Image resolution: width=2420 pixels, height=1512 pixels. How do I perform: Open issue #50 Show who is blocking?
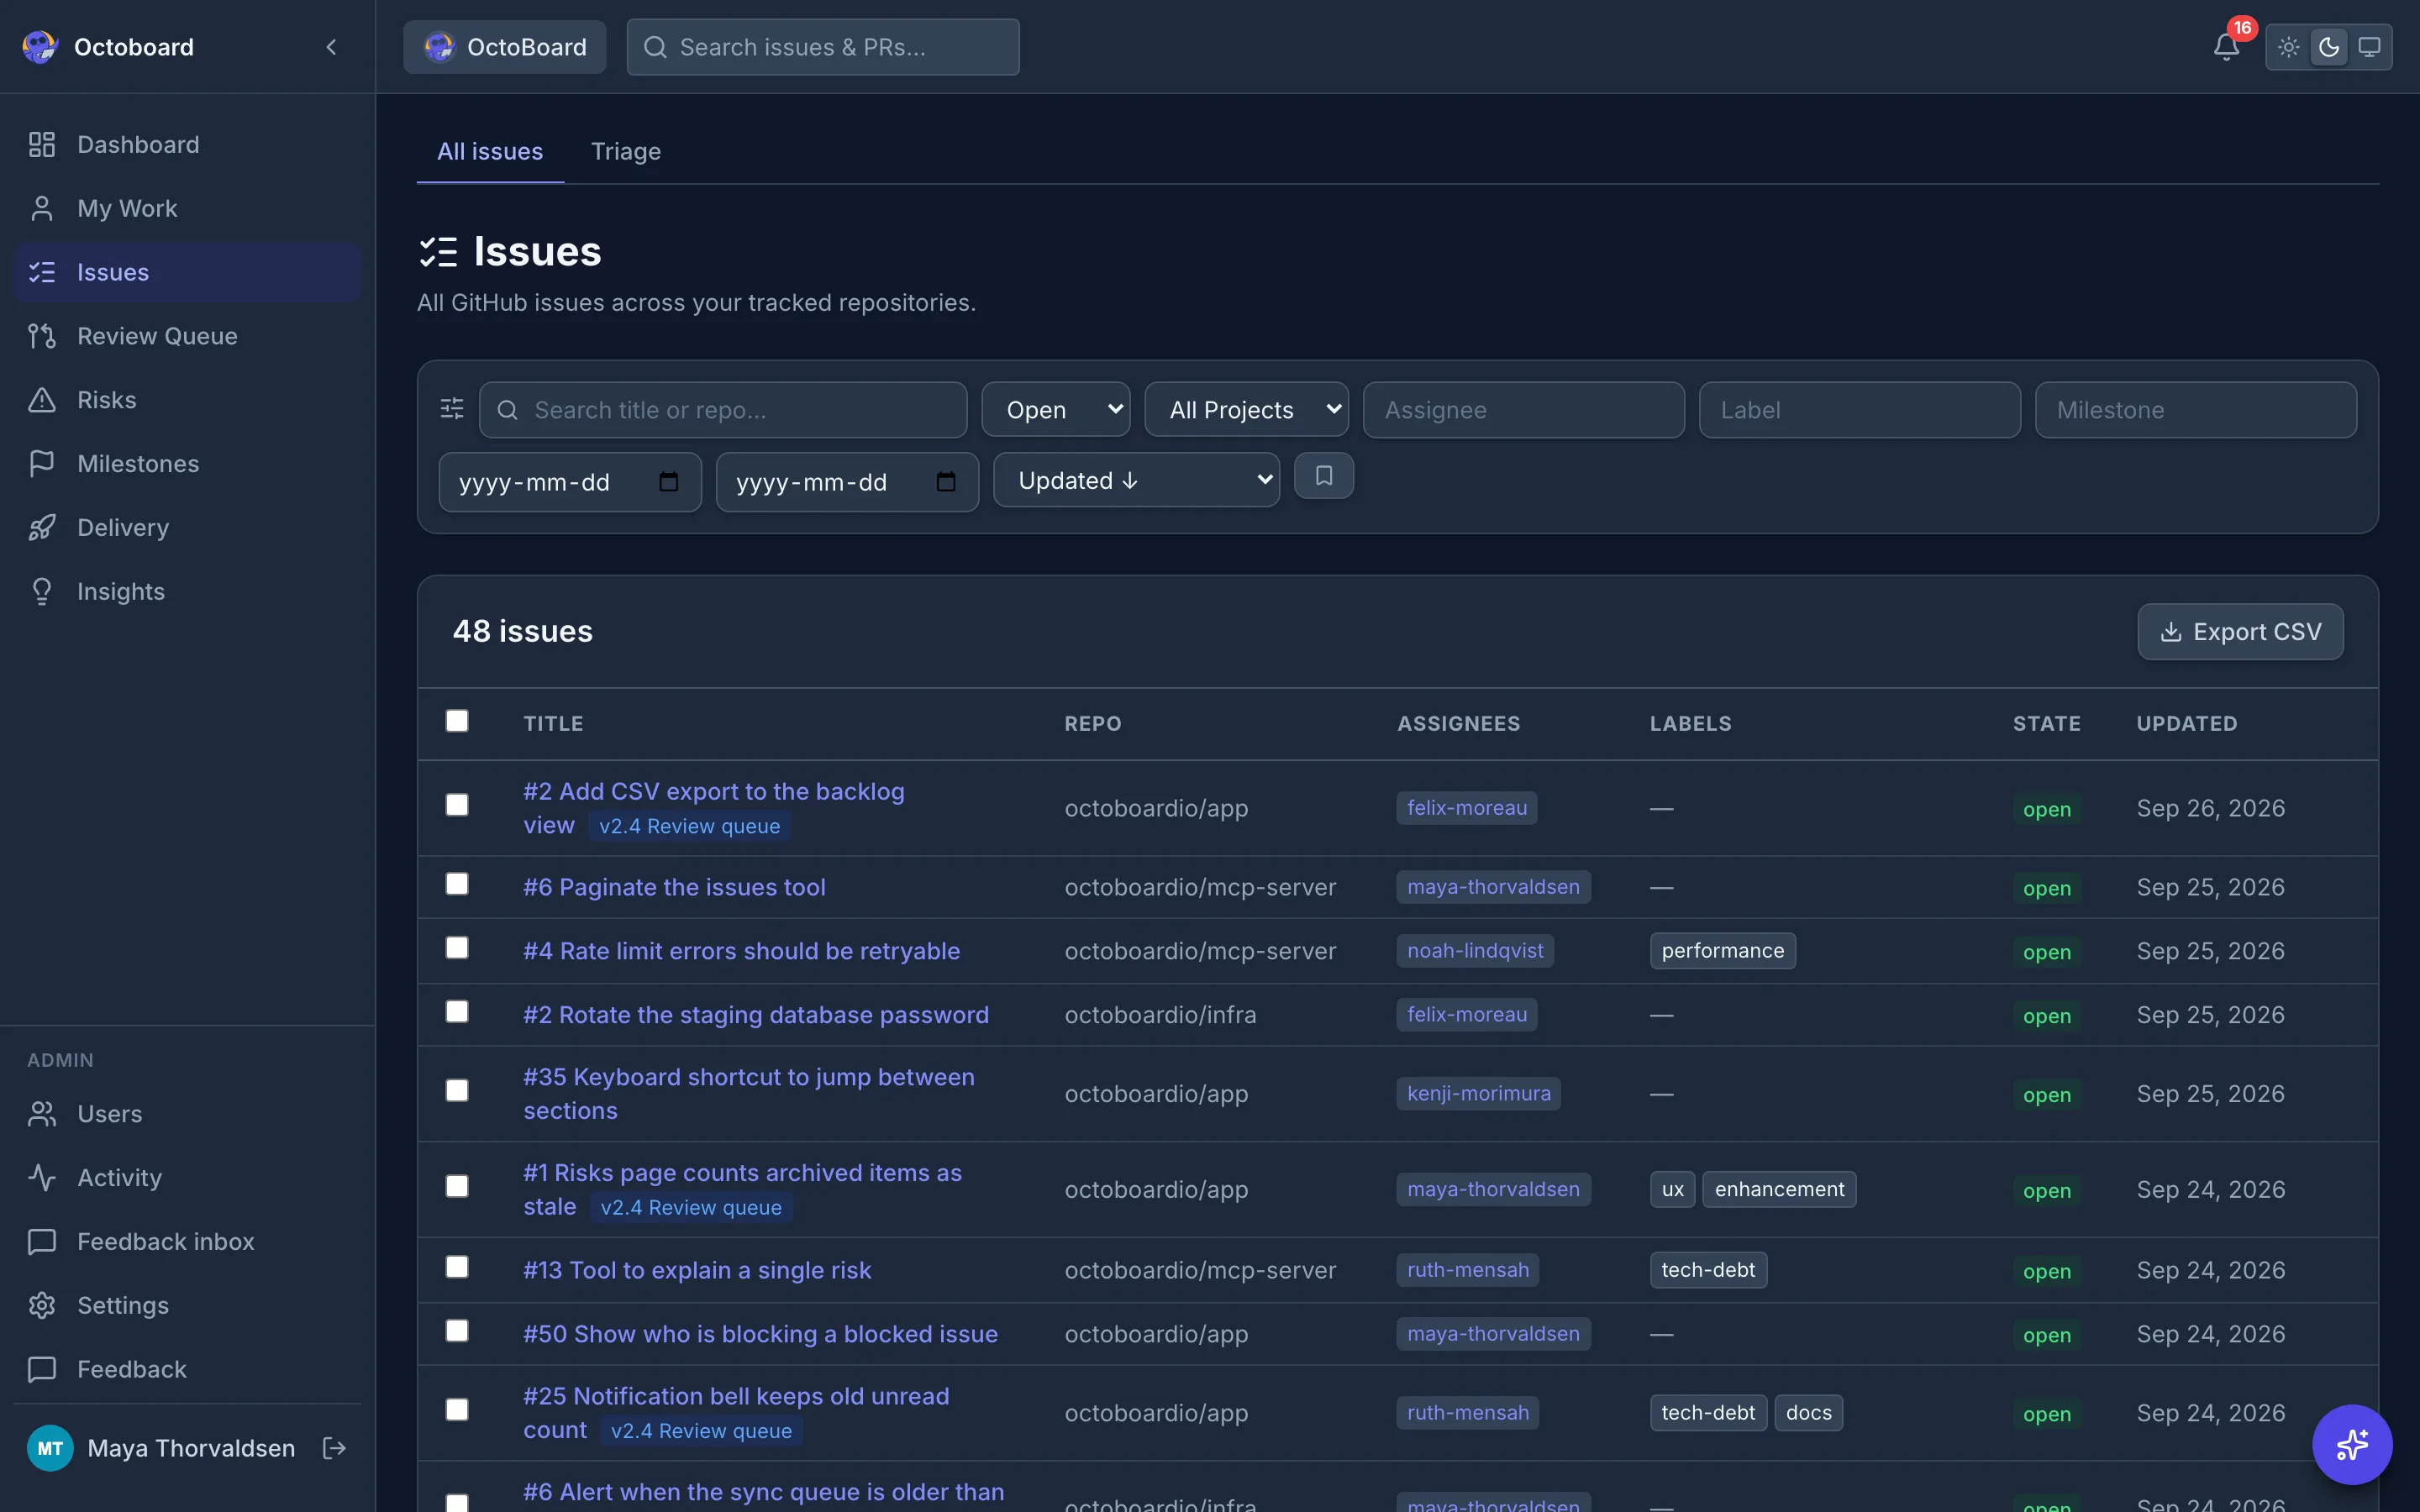coord(760,1334)
